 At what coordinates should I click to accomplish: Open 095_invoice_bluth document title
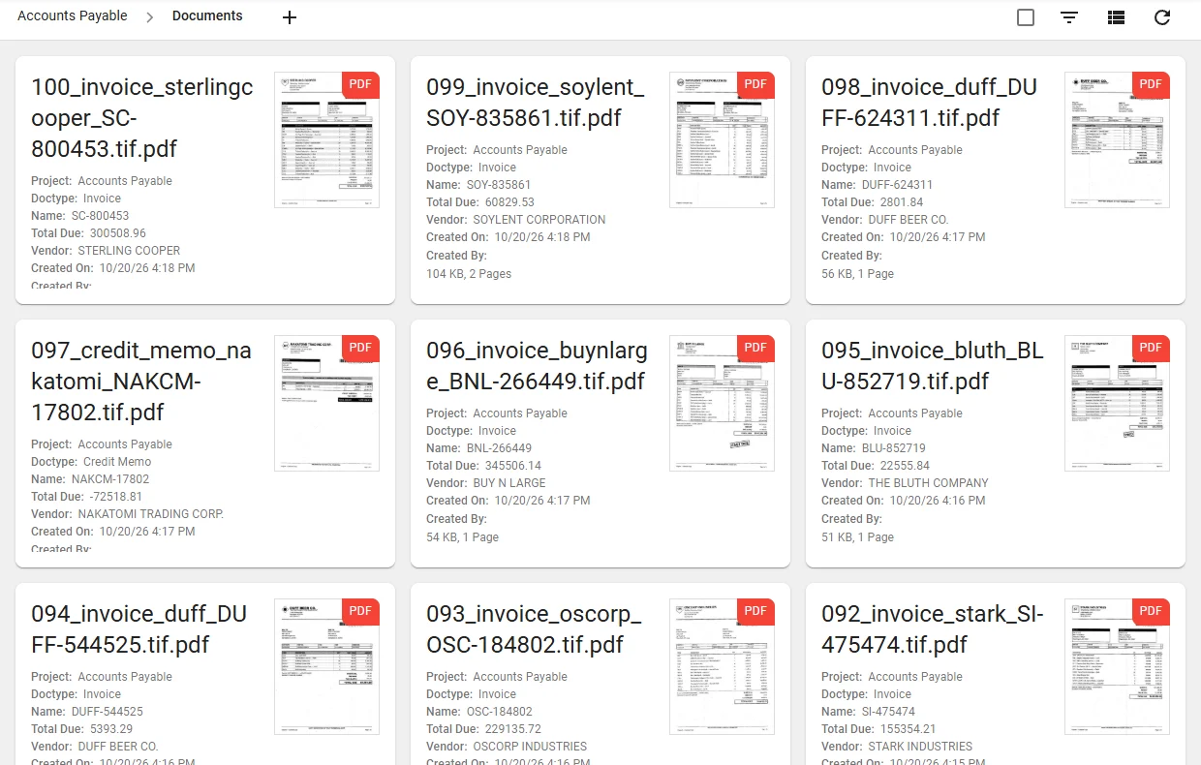pos(933,366)
